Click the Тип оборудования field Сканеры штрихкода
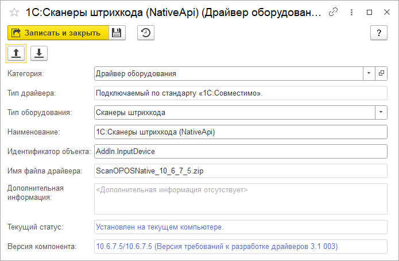The width and height of the screenshot is (399, 261). click(x=235, y=112)
